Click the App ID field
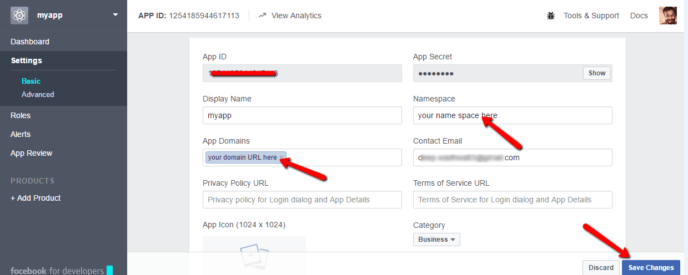 tap(302, 73)
